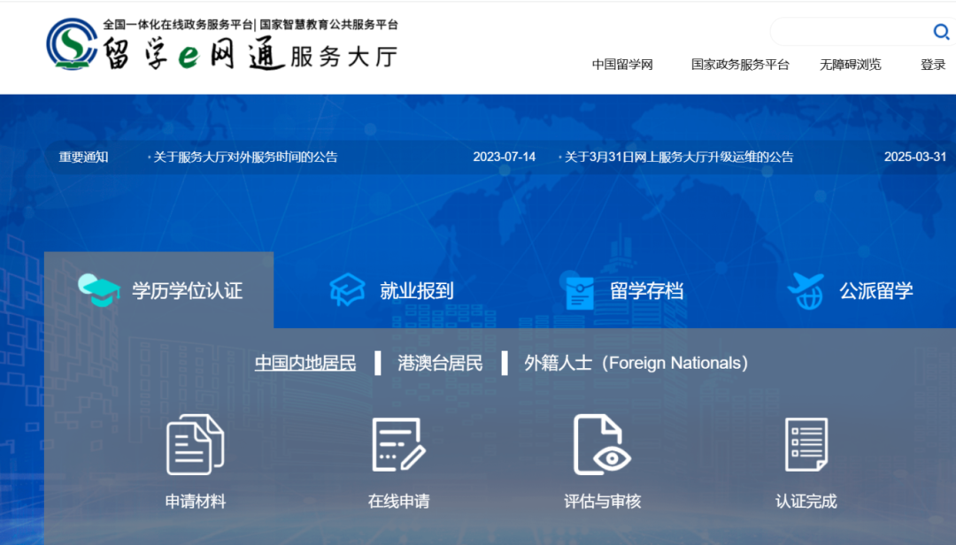956x545 pixels.
Task: Select 港澳台居民 resident type
Action: [x=440, y=363]
